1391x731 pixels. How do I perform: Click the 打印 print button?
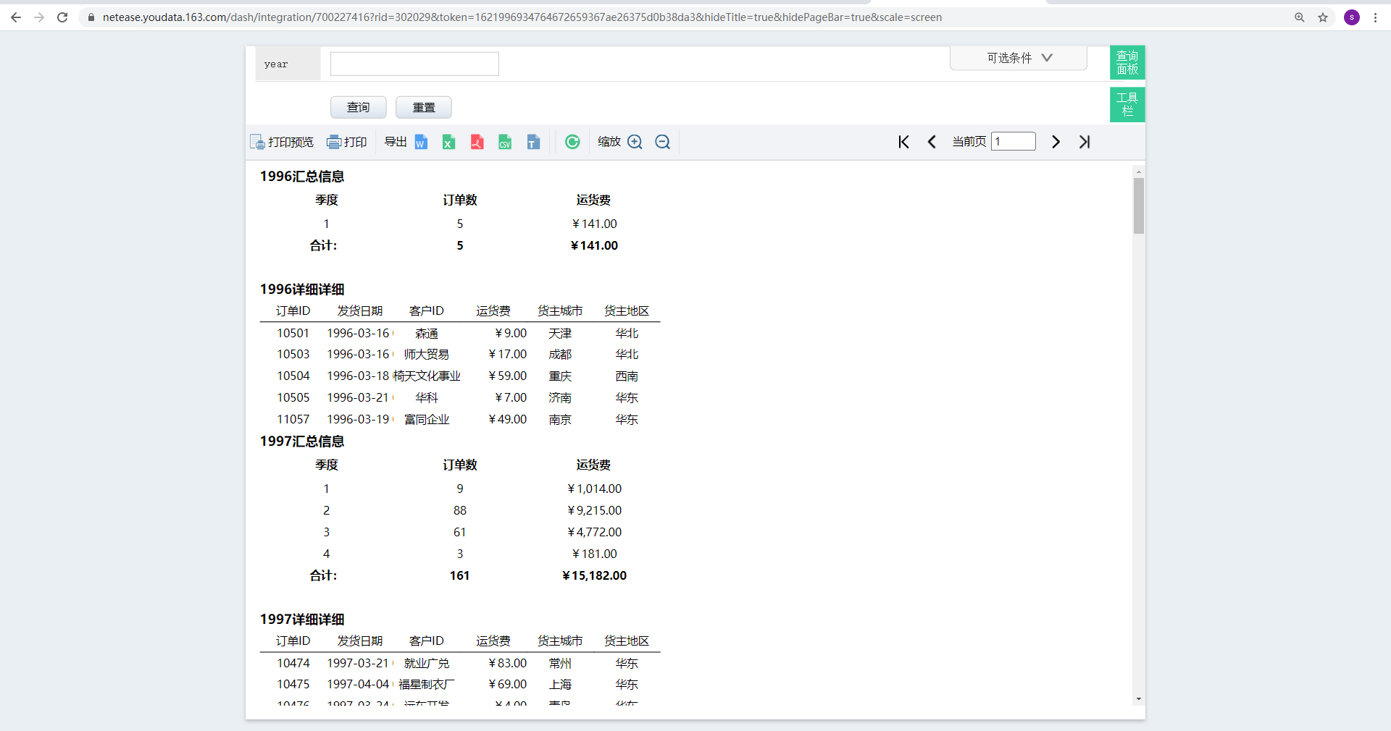point(347,143)
